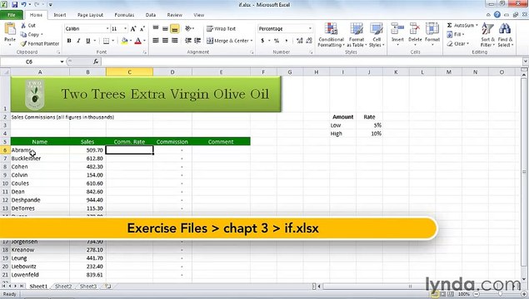The width and height of the screenshot is (529, 299).
Task: Expand the formula bar
Action: [x=525, y=61]
